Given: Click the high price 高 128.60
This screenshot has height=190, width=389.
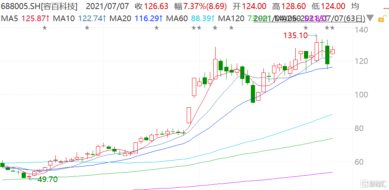Looking at the screenshot, I should pos(288,6).
